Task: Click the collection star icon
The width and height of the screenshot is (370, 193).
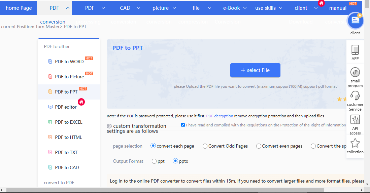Action: pos(355,143)
